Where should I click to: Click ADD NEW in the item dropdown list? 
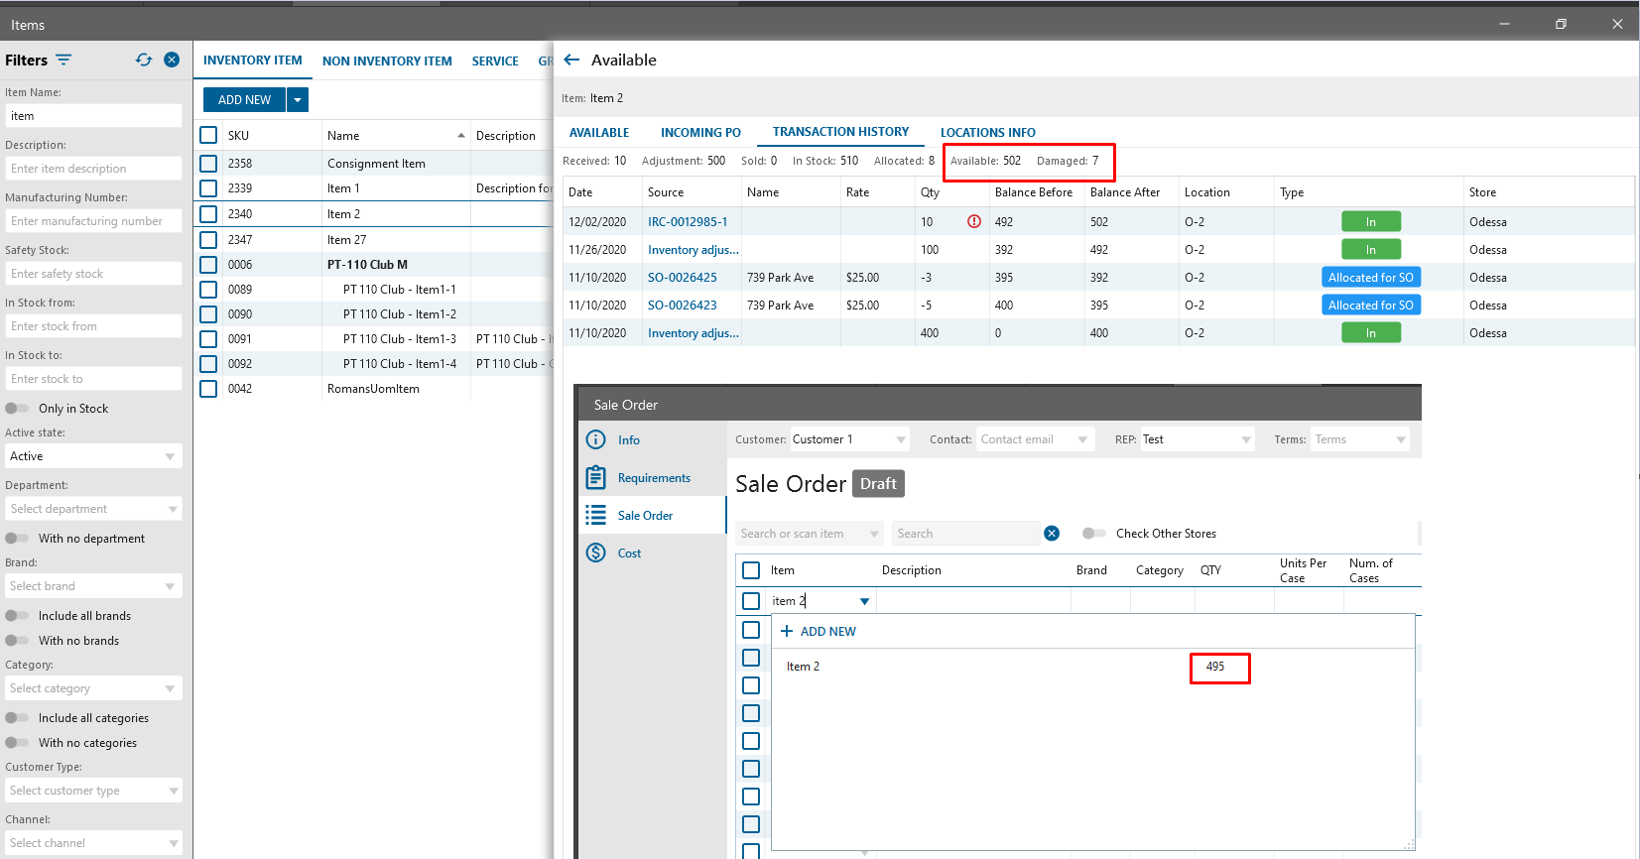pos(819,632)
